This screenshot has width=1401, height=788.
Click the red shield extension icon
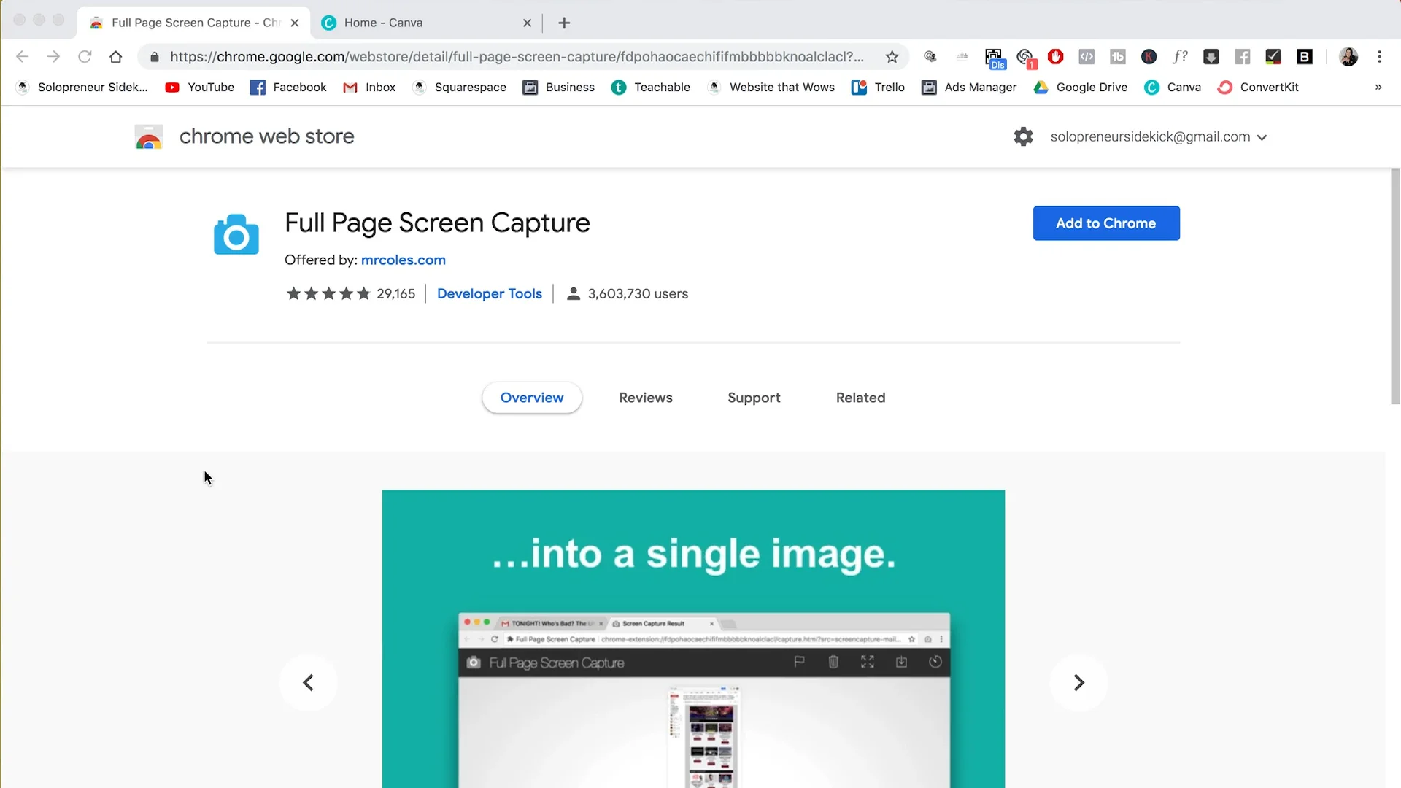tap(1055, 57)
